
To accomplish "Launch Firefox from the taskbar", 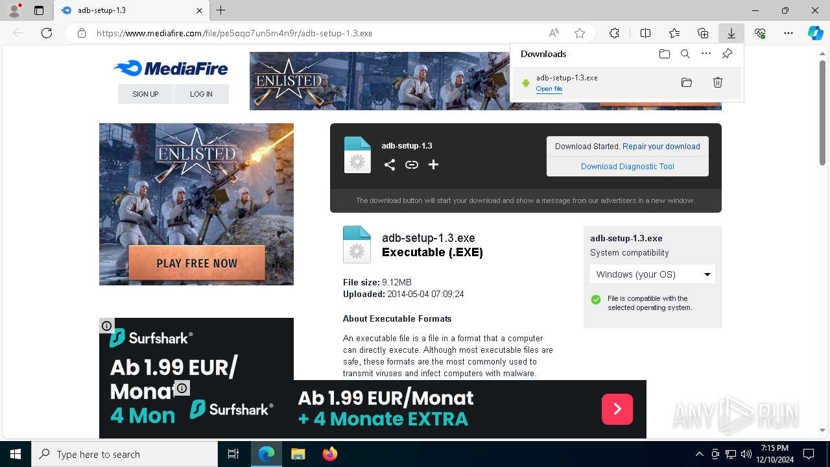I will pyautogui.click(x=330, y=454).
